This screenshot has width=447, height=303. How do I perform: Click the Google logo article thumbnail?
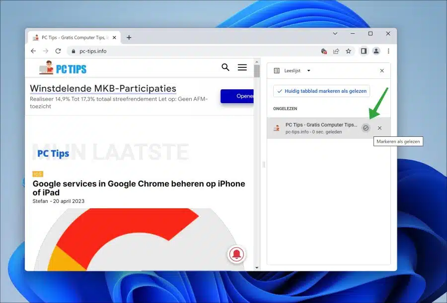click(x=140, y=240)
